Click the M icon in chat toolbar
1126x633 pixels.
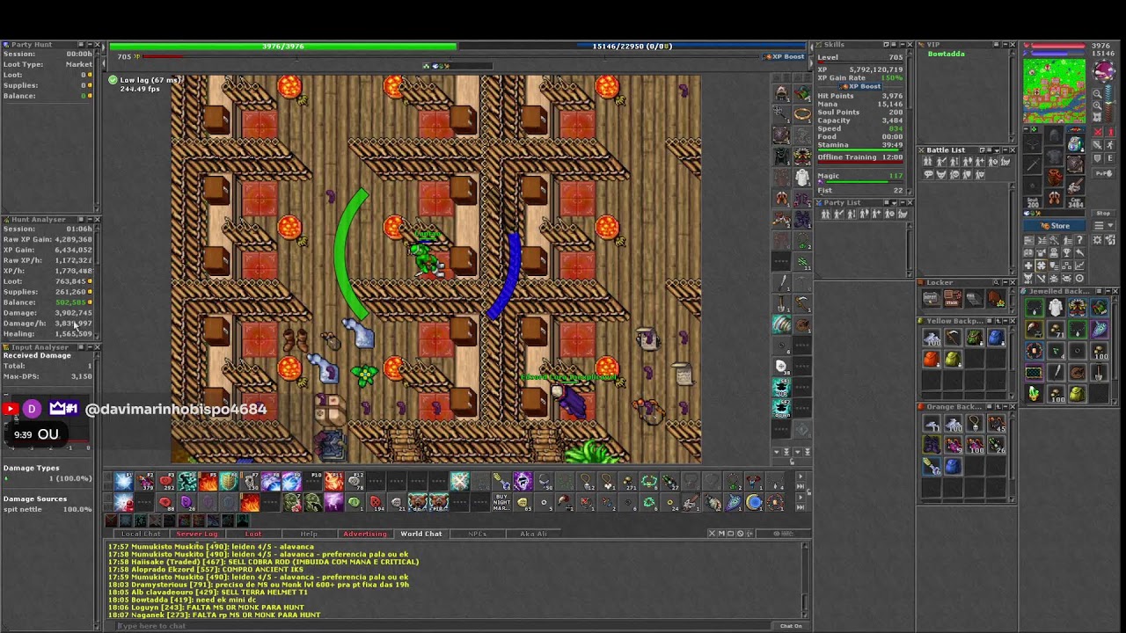coord(721,534)
